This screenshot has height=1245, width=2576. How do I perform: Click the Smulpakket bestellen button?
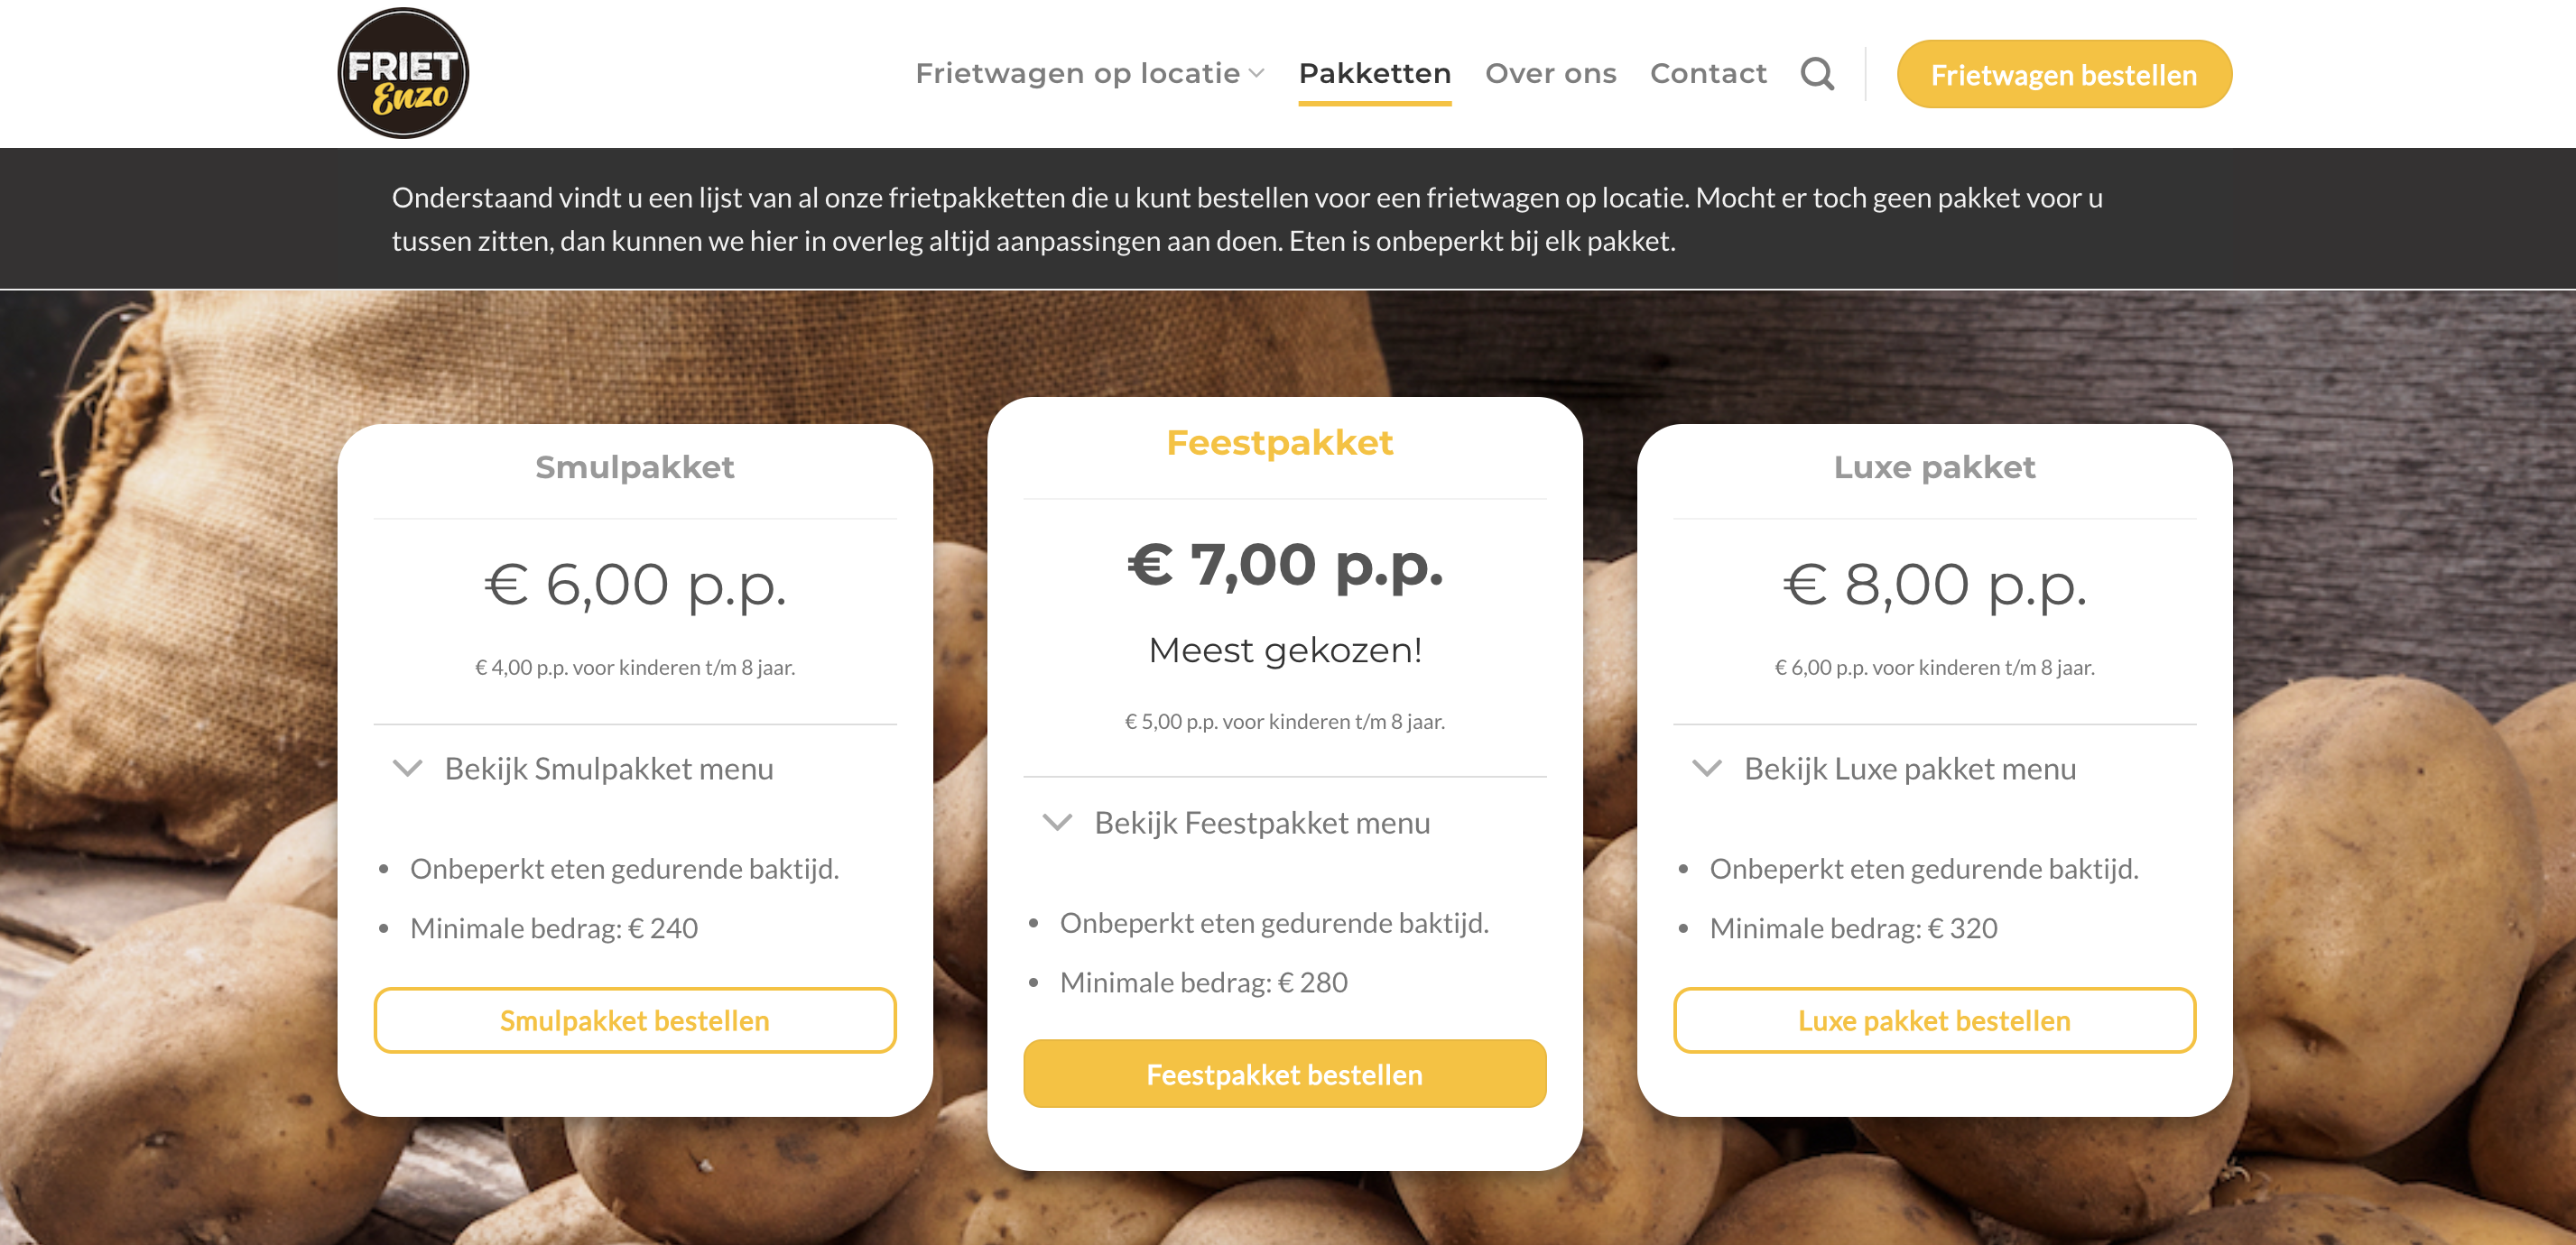[634, 1020]
